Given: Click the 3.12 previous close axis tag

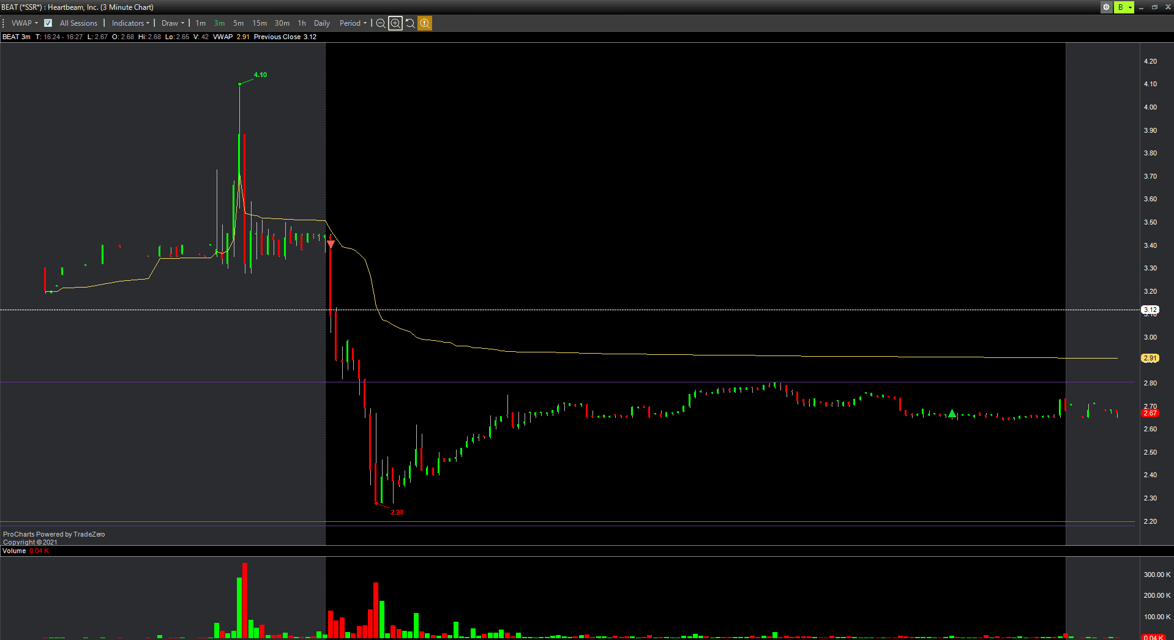Looking at the screenshot, I should pos(1150,310).
